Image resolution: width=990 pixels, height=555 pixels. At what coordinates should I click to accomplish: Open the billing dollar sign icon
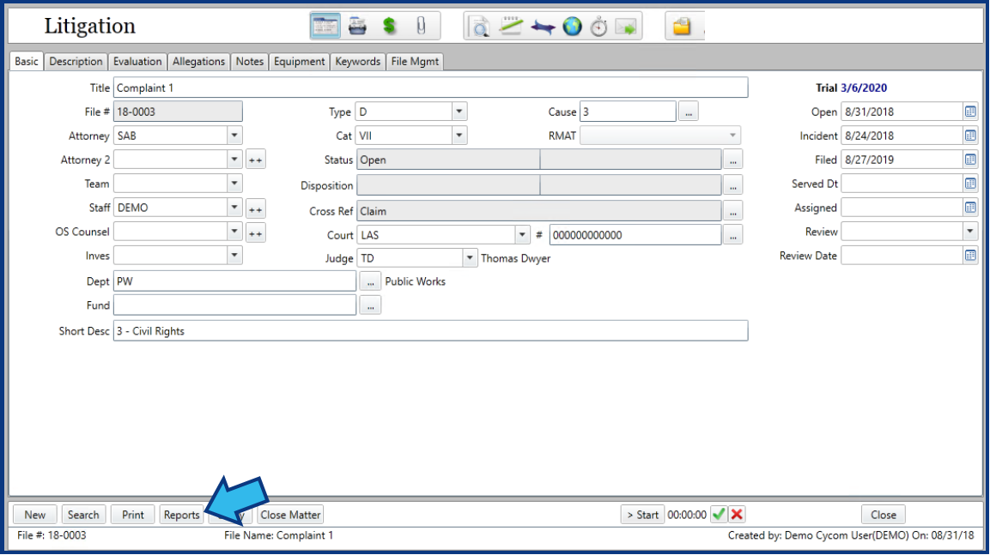click(388, 26)
